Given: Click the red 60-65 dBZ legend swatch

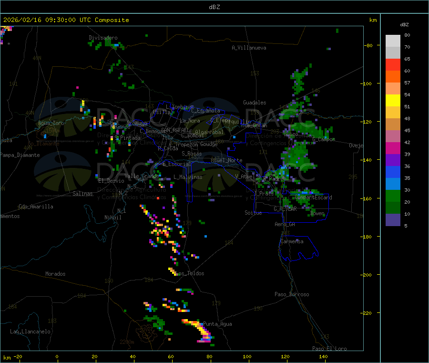Looking at the screenshot, I should (x=393, y=64).
